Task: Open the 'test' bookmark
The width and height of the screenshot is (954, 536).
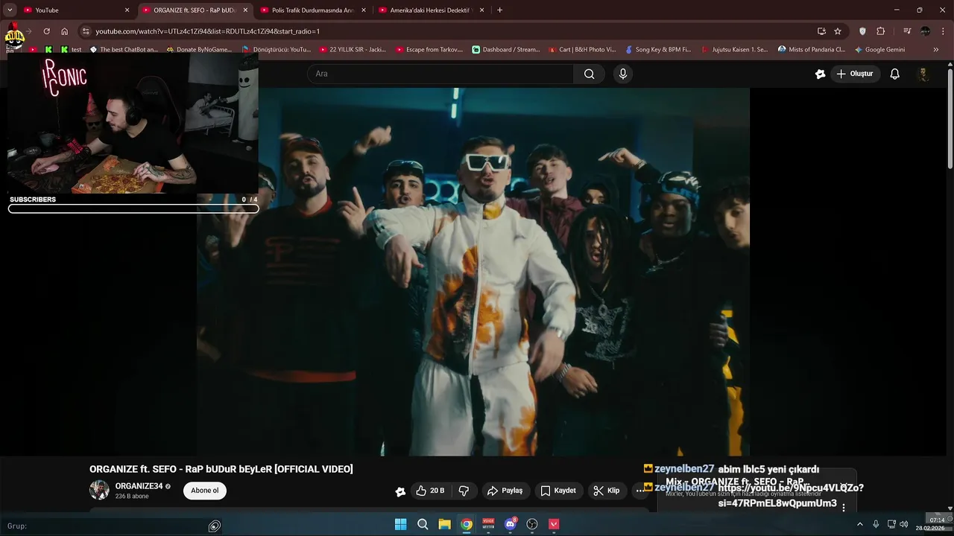Action: [71, 50]
